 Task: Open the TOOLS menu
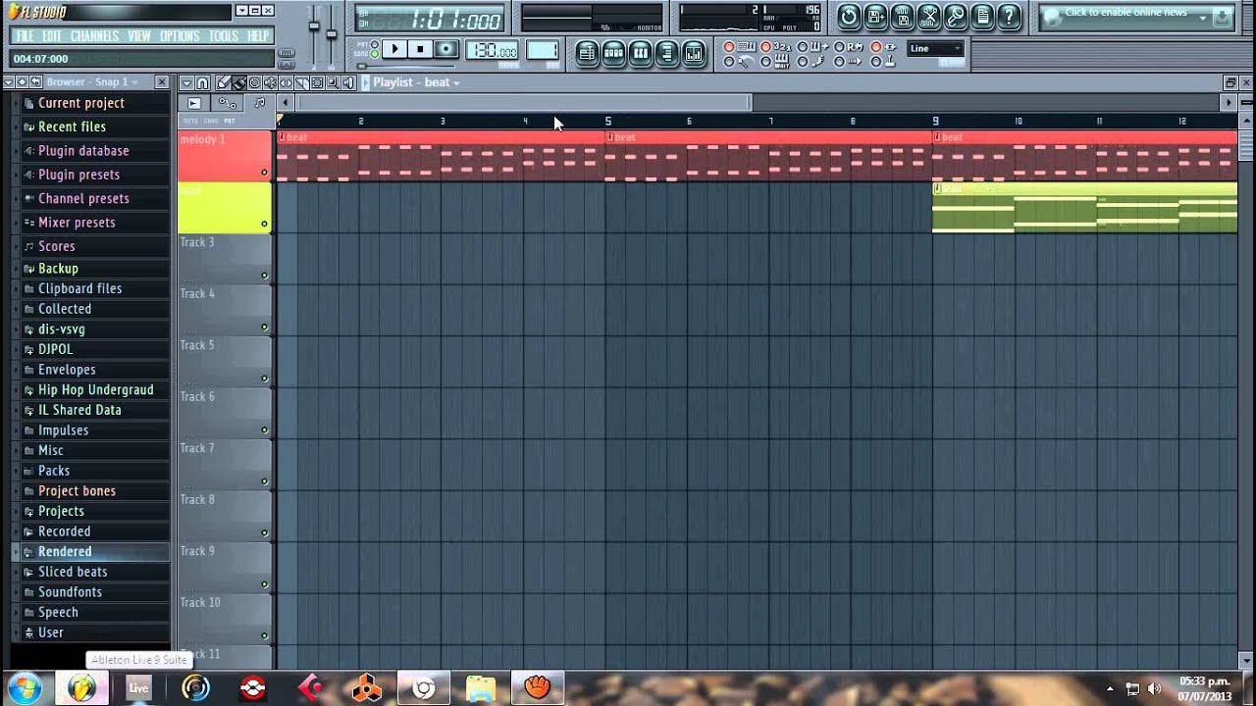pos(224,36)
